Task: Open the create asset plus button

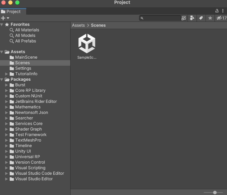Action: (x=3, y=18)
